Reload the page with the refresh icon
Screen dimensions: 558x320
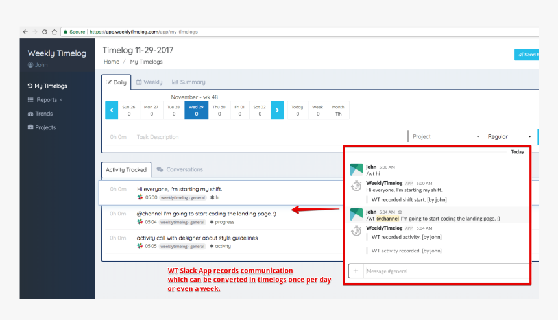coord(45,32)
